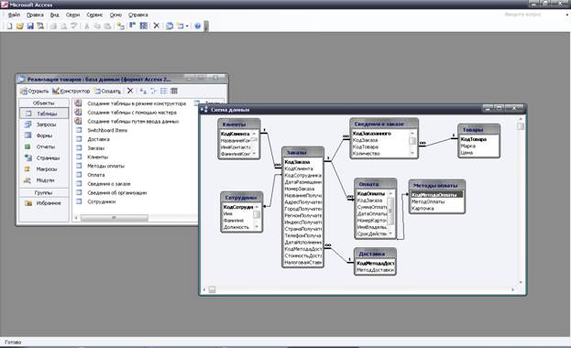
Task: Click the Save diskette toolbar icon
Action: coord(30,26)
